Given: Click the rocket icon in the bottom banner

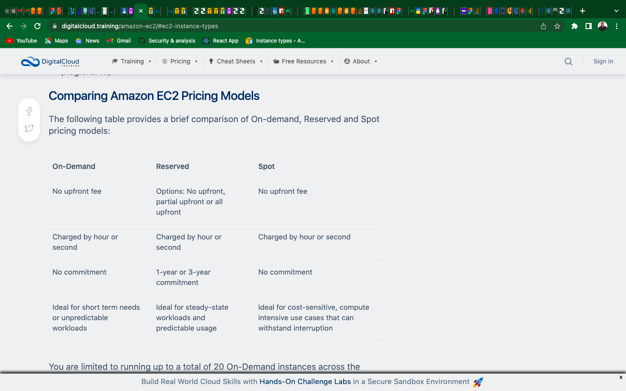Looking at the screenshot, I should [478, 382].
